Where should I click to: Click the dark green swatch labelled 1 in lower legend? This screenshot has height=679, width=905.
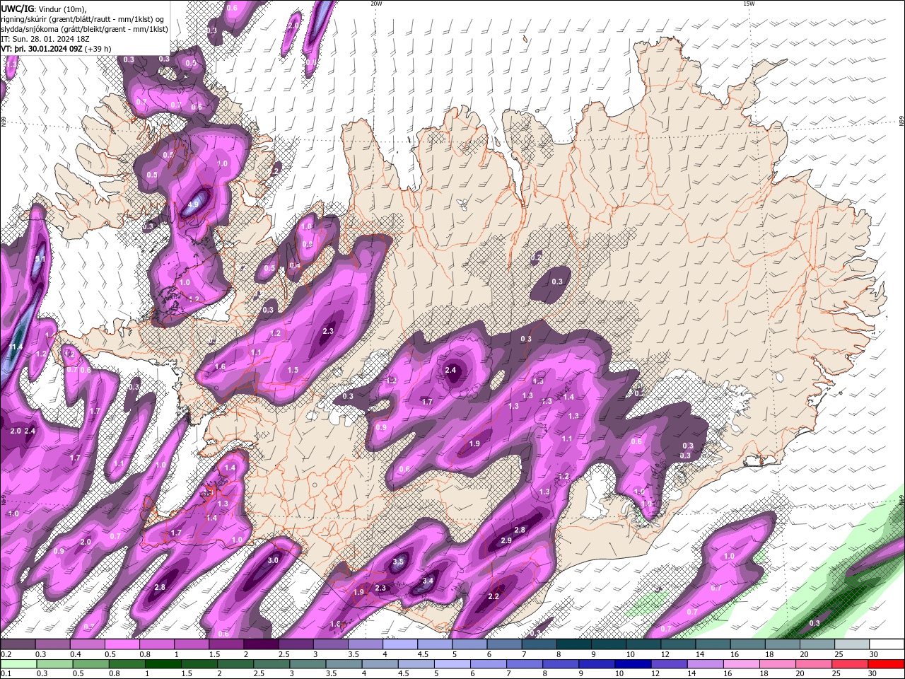coord(163,663)
